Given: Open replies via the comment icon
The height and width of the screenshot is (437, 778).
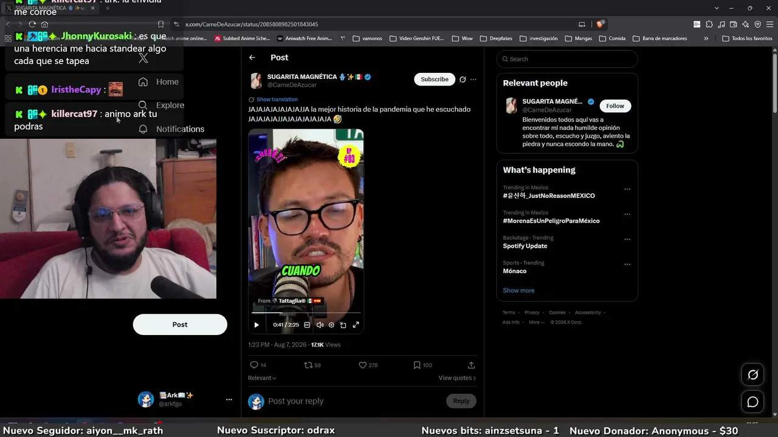Looking at the screenshot, I should coord(254,365).
